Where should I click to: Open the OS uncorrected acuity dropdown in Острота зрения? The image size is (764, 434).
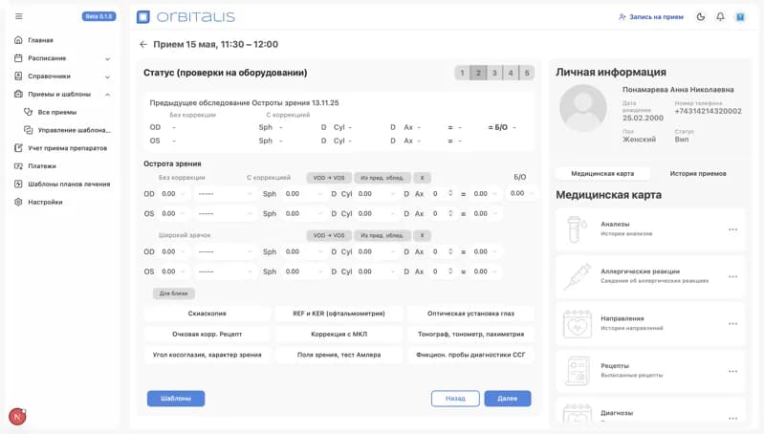coord(173,213)
